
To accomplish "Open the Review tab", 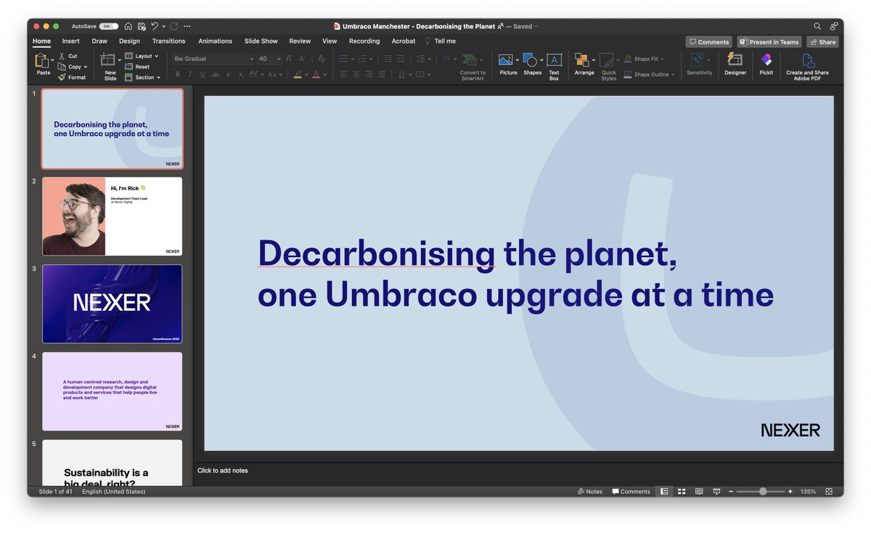I will click(x=300, y=41).
